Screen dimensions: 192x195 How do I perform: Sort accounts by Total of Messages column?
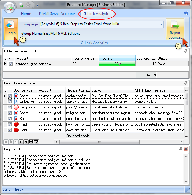click(x=85, y=58)
